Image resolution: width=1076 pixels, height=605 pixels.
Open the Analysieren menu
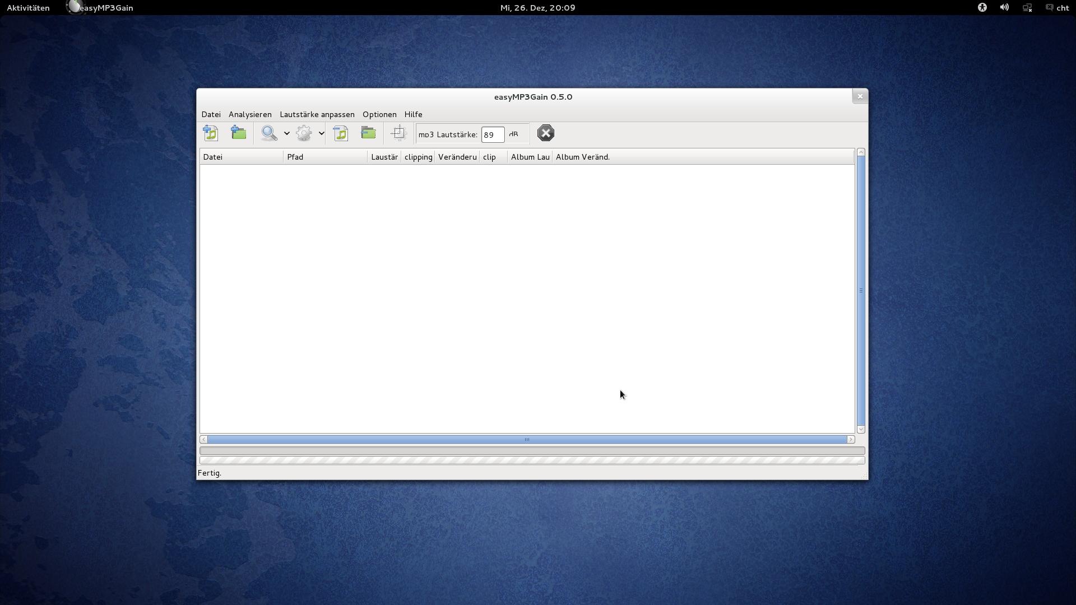pyautogui.click(x=250, y=114)
